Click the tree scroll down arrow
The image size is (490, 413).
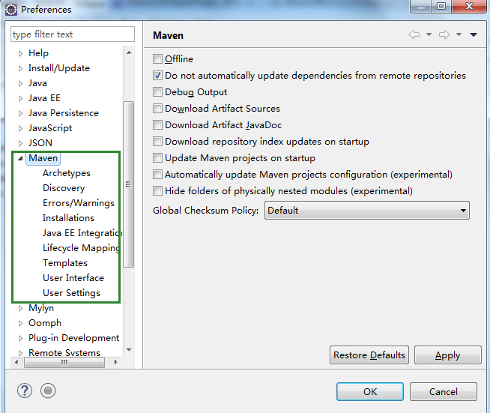point(129,349)
